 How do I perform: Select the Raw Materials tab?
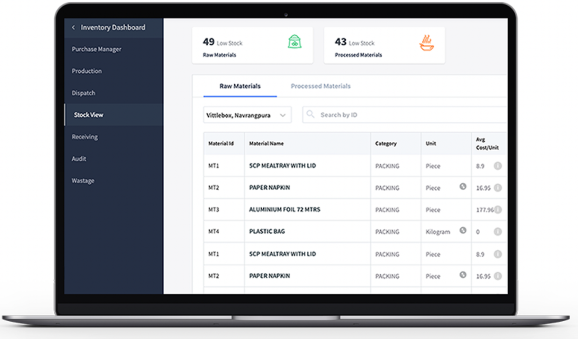click(240, 86)
